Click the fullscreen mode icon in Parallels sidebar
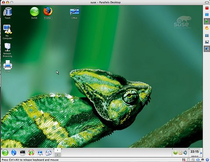210x162 pixels. (207, 36)
